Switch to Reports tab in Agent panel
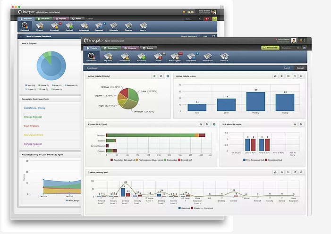 (130, 48)
